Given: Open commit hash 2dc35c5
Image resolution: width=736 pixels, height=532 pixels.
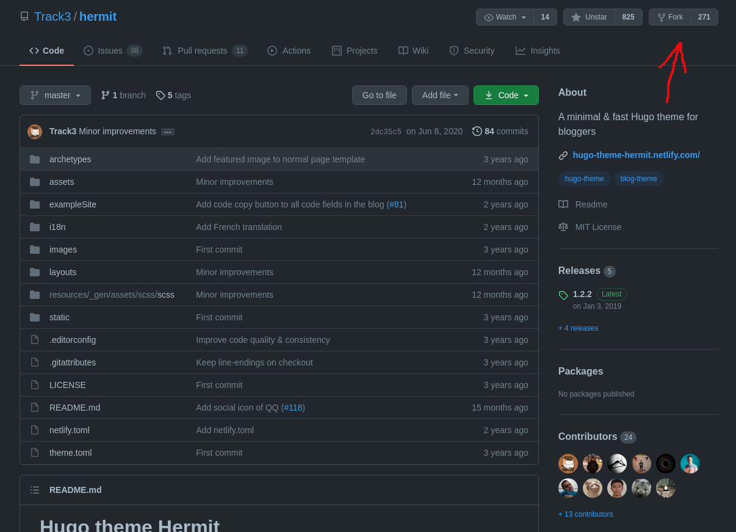Looking at the screenshot, I should coord(386,132).
